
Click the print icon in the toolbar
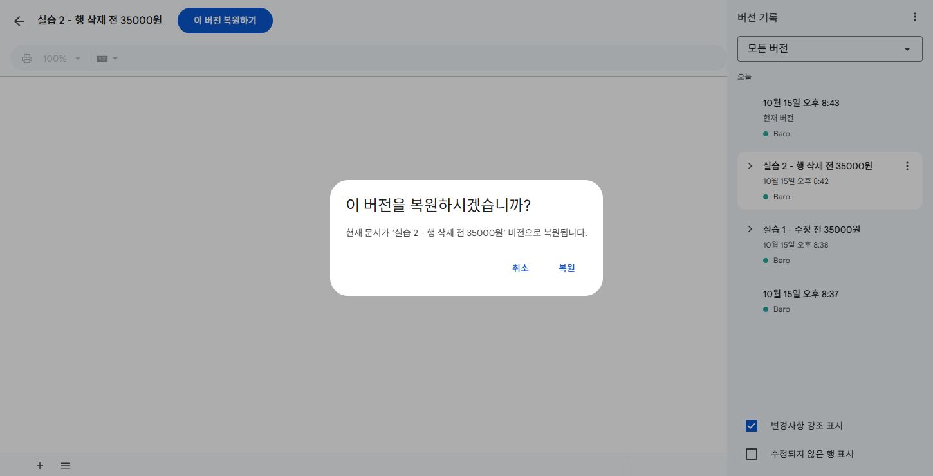point(27,59)
